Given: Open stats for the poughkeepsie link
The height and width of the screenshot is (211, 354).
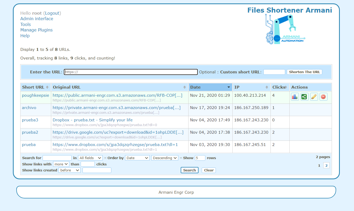Looking at the screenshot, I should (295, 97).
